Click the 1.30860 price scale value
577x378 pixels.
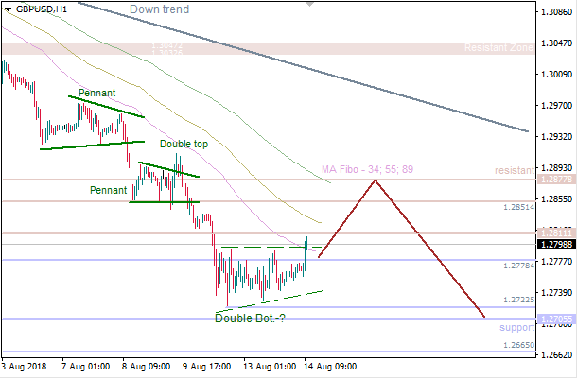coord(555,13)
